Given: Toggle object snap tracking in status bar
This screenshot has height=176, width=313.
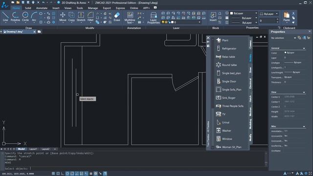Looking at the screenshot, I should coord(77,174).
